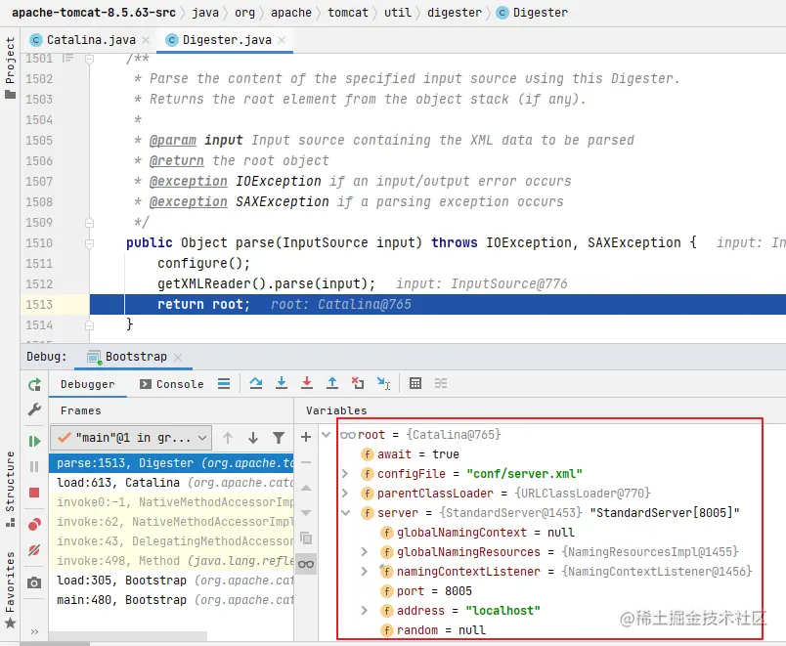Open the Debugger tab

(x=88, y=384)
